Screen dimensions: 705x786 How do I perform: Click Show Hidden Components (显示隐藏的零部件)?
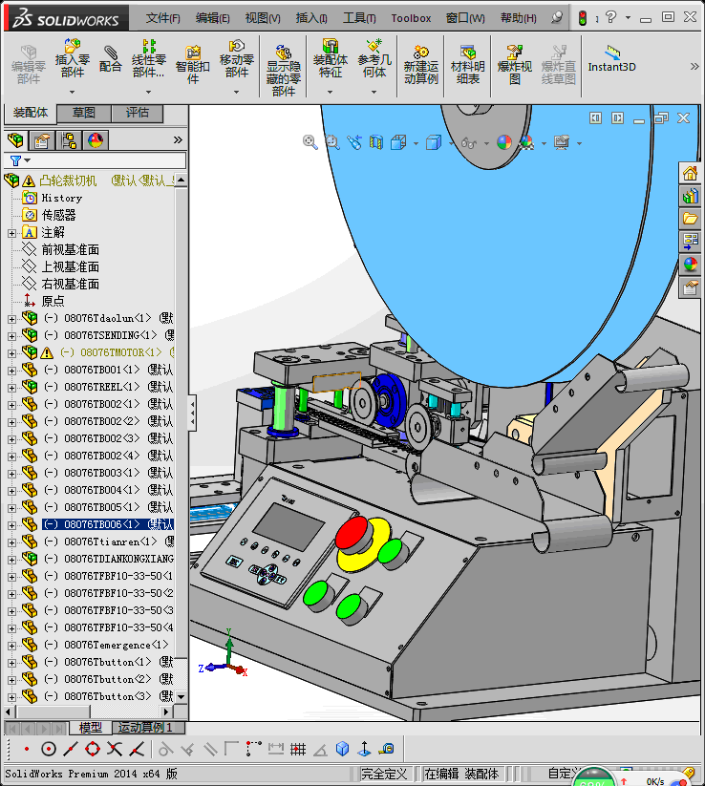284,70
